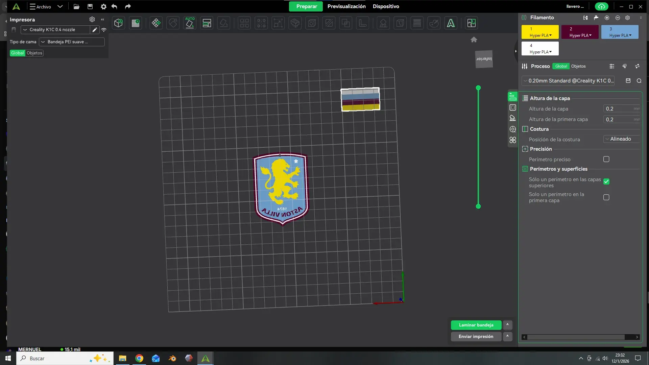
Task: Click the AUTO orient icon
Action: (190, 23)
